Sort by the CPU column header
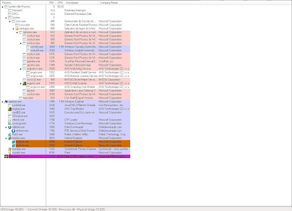The width and height of the screenshot is (292, 211). click(60, 3)
